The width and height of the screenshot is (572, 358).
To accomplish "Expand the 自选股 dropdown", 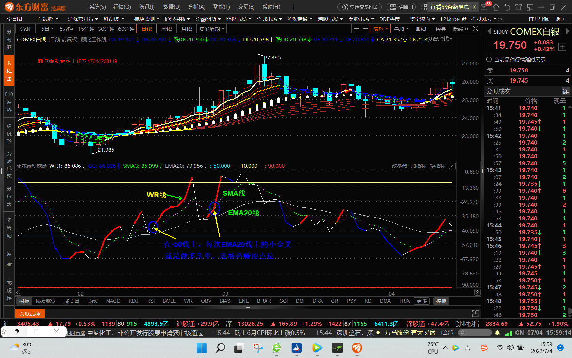I will (x=48, y=19).
